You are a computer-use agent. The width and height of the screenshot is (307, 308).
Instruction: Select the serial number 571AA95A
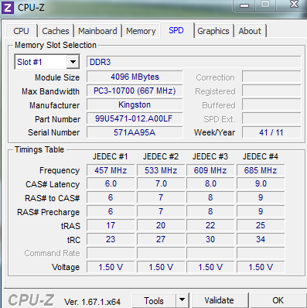[x=135, y=132]
